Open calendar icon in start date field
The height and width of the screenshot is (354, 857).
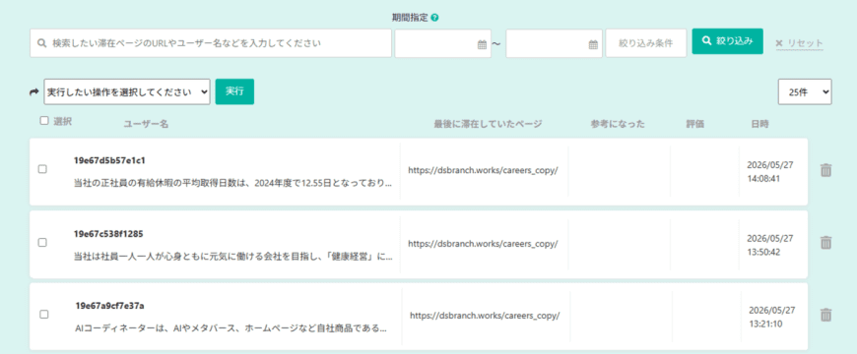(482, 44)
